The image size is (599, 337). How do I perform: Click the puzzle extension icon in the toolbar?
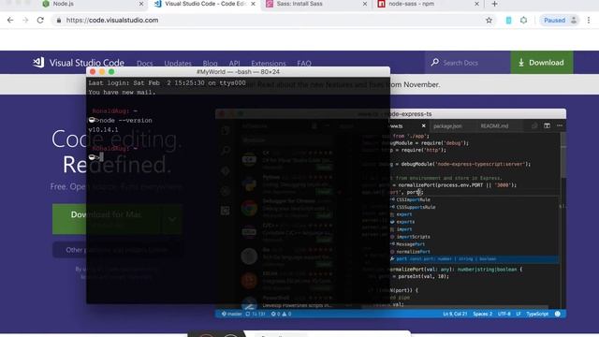[x=524, y=21]
